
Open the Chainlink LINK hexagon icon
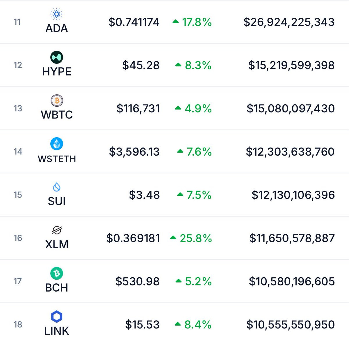click(x=57, y=317)
